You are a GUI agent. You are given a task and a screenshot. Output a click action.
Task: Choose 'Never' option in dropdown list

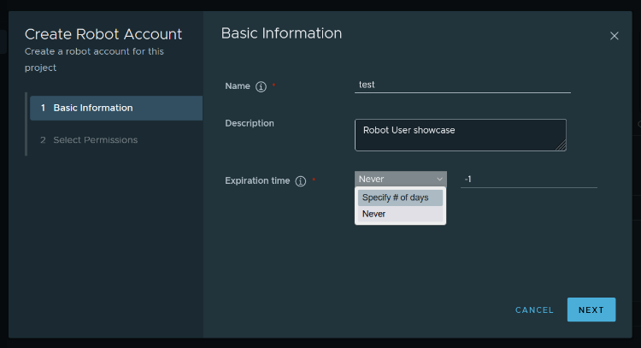click(400, 214)
